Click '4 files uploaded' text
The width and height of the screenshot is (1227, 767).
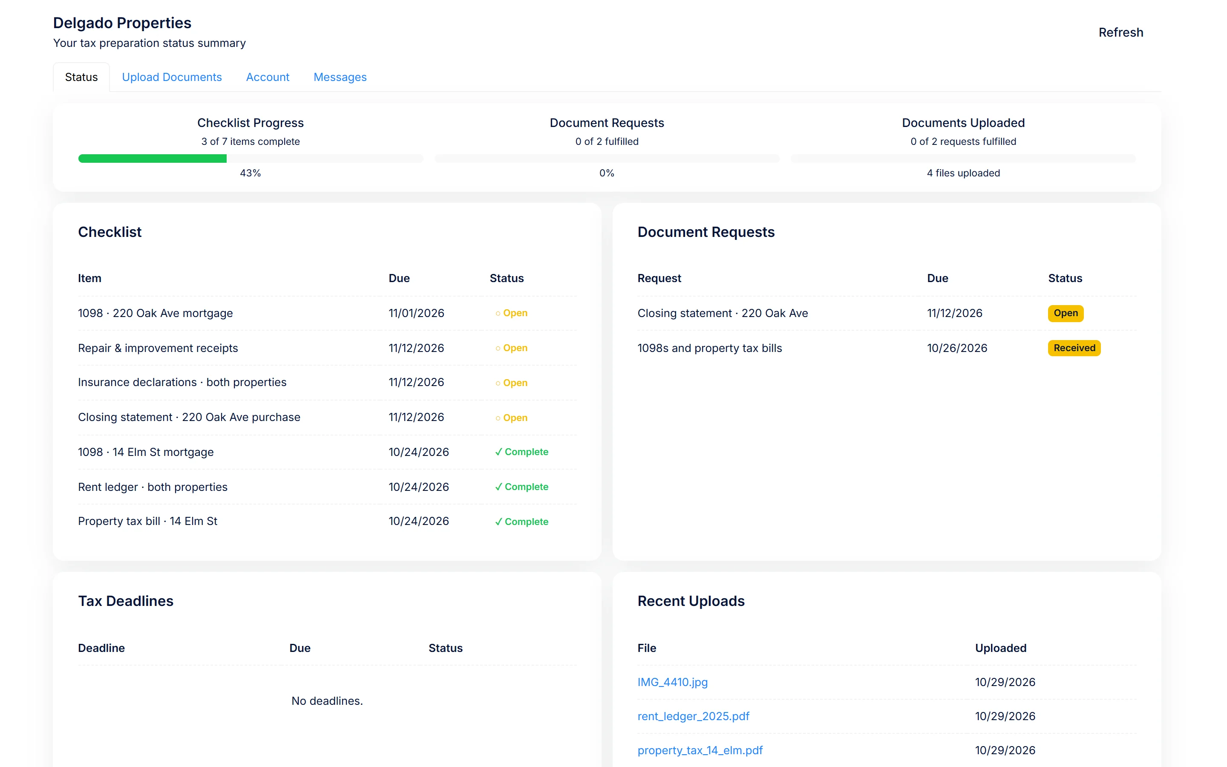click(x=963, y=173)
